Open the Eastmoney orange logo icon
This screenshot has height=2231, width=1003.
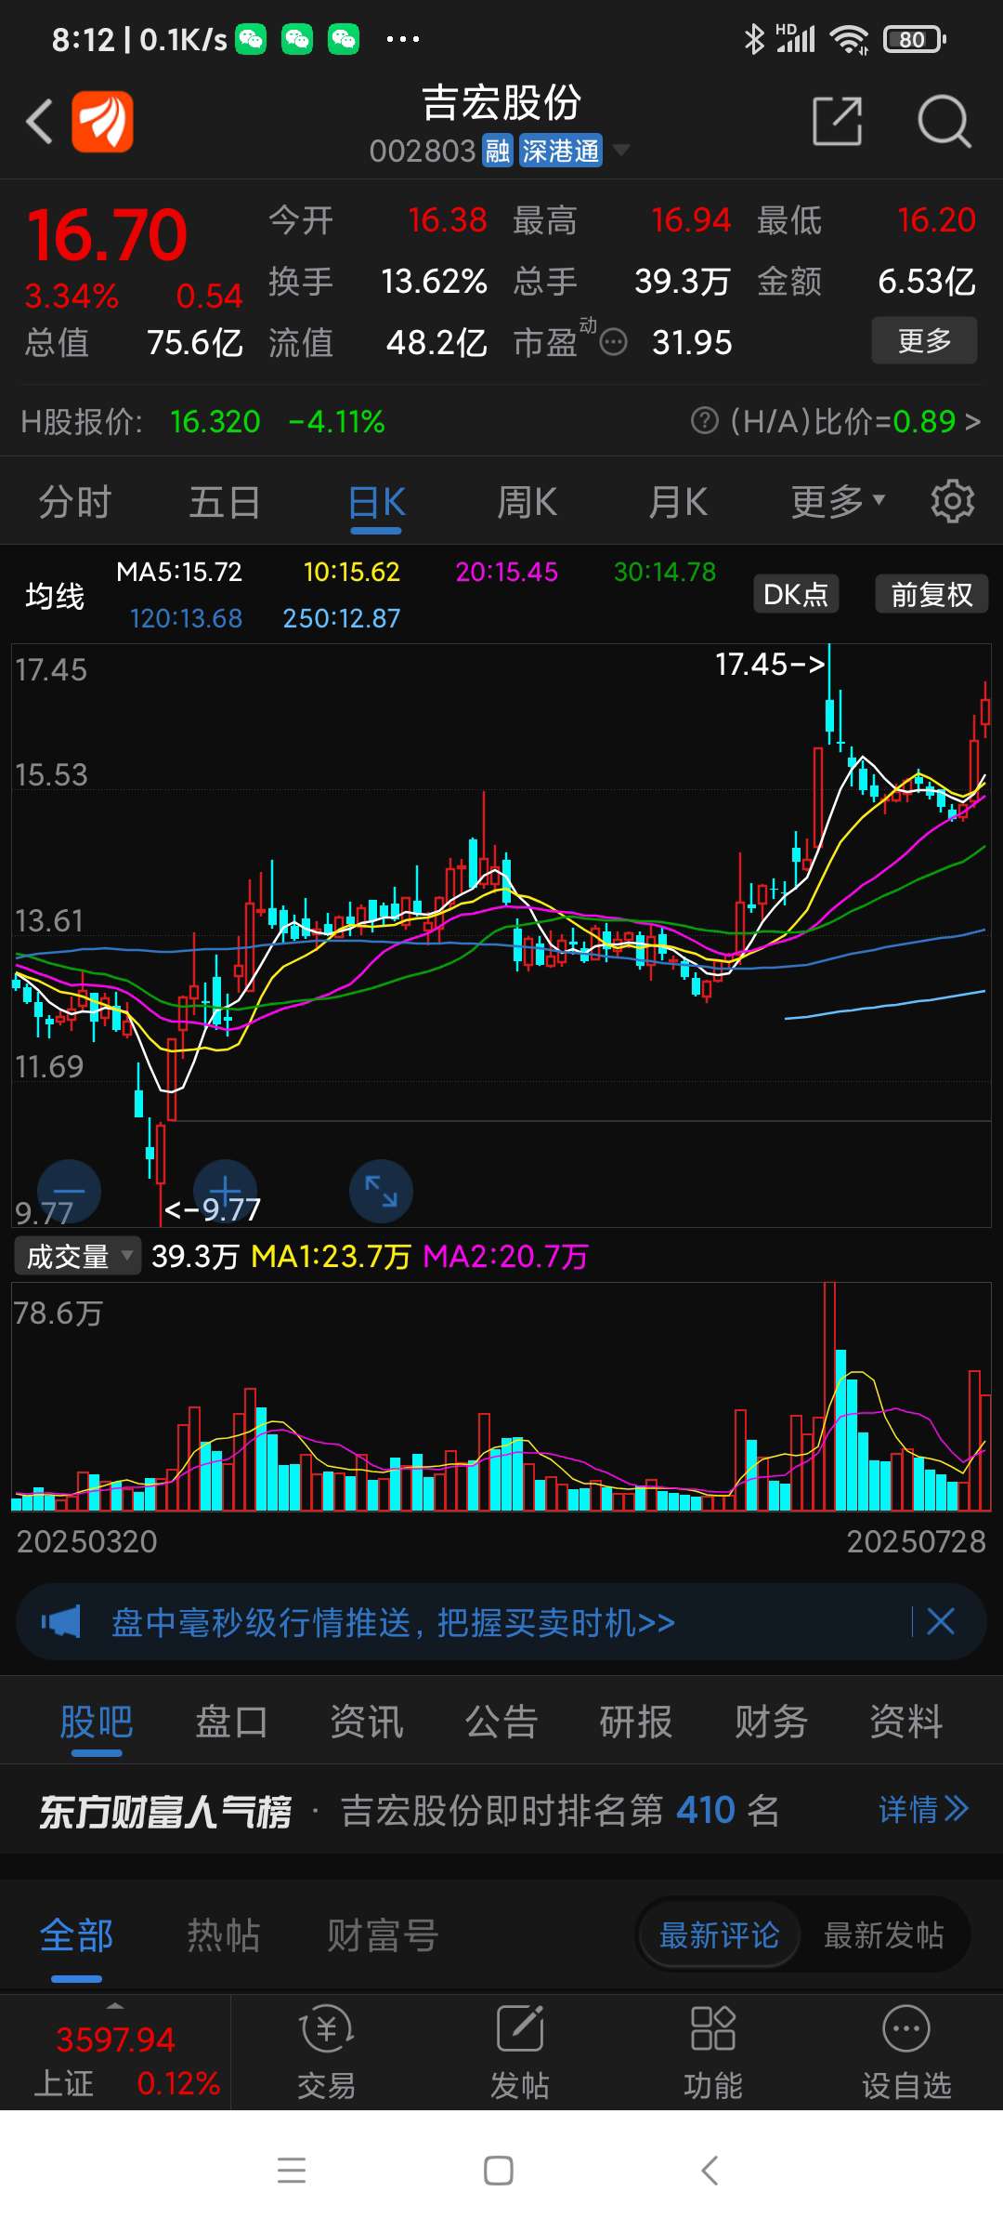pos(103,121)
